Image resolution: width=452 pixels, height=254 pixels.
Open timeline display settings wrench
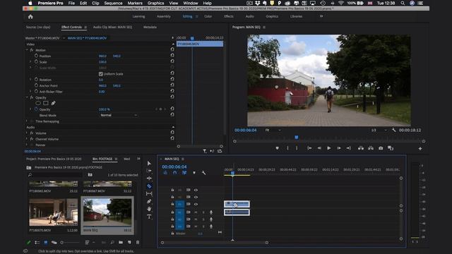(x=203, y=173)
